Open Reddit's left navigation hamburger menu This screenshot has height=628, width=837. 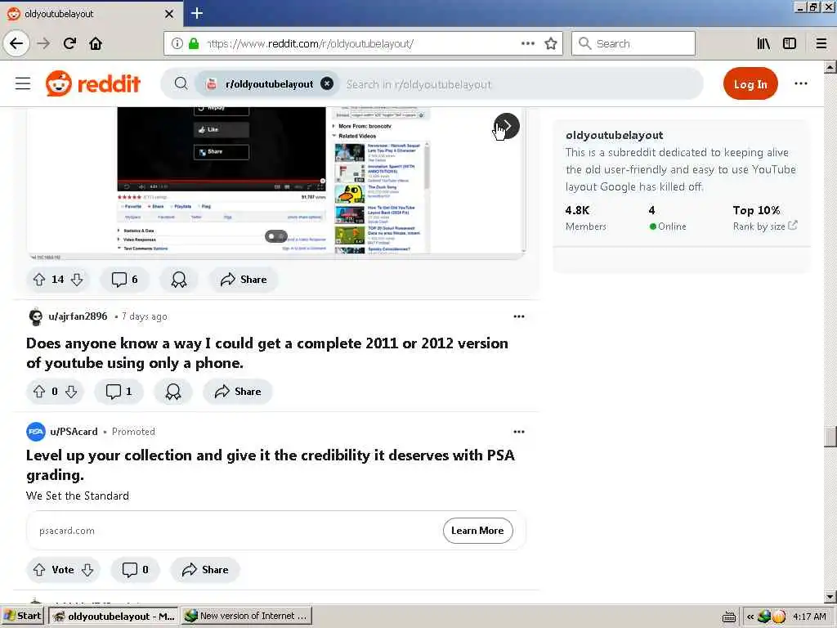point(22,83)
